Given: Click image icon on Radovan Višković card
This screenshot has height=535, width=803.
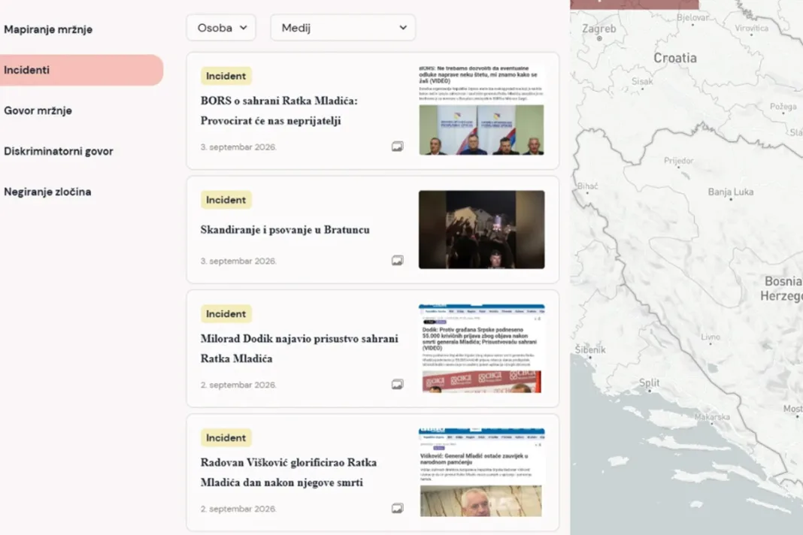Looking at the screenshot, I should [x=398, y=508].
